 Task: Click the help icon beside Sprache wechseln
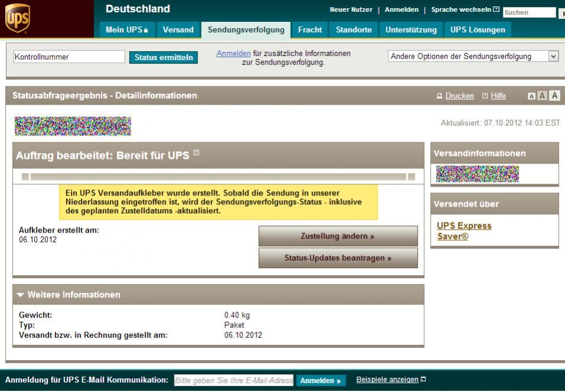tap(496, 9)
